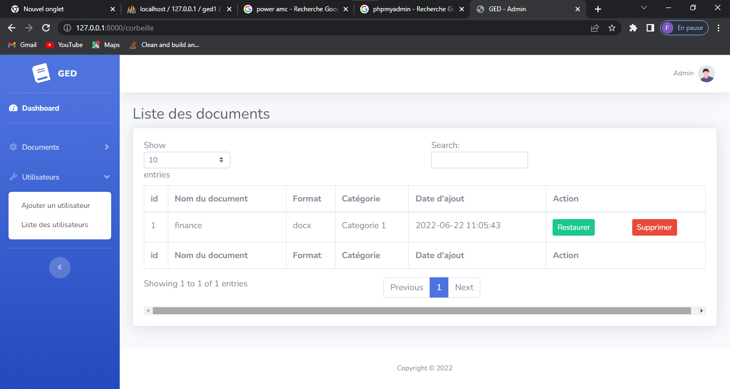Screen dimensions: 730x389
Task: Open the browser extensions puzzle icon
Action: [633, 28]
